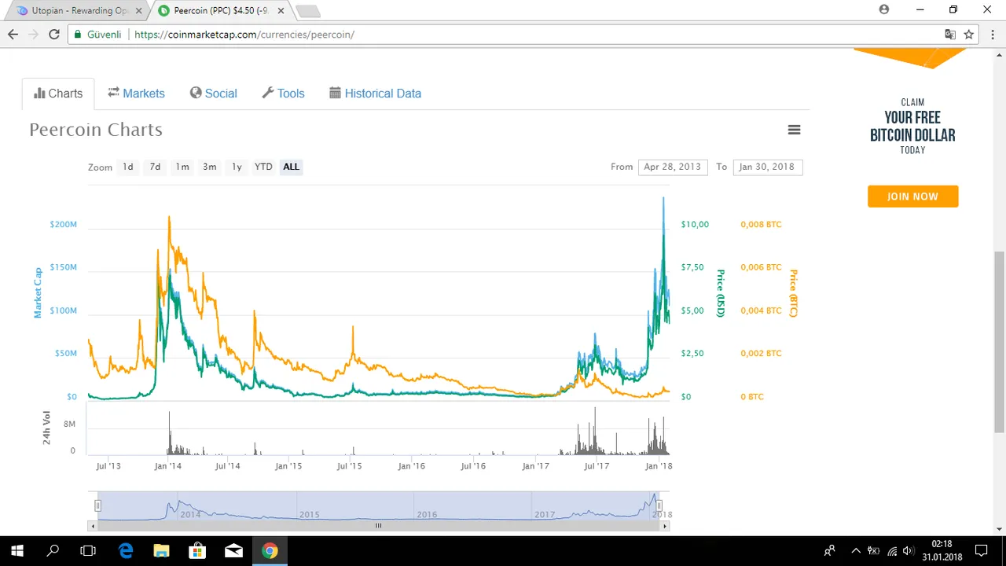
Task: Open the Windows Start menu
Action: (x=17, y=551)
